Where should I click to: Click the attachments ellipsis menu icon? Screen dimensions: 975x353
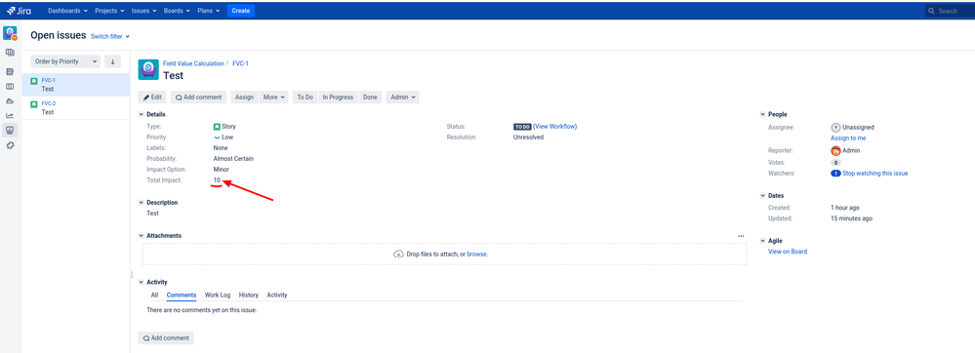pyautogui.click(x=741, y=236)
